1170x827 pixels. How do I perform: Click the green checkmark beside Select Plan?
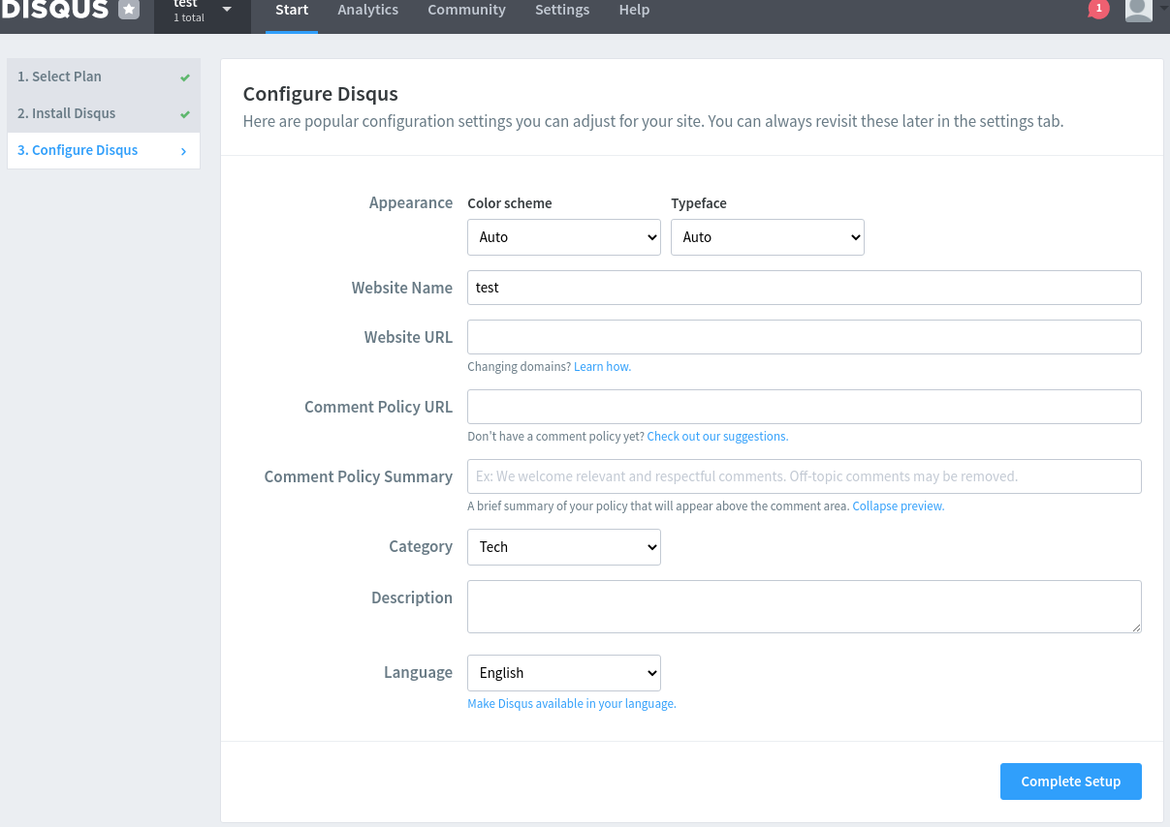(185, 77)
